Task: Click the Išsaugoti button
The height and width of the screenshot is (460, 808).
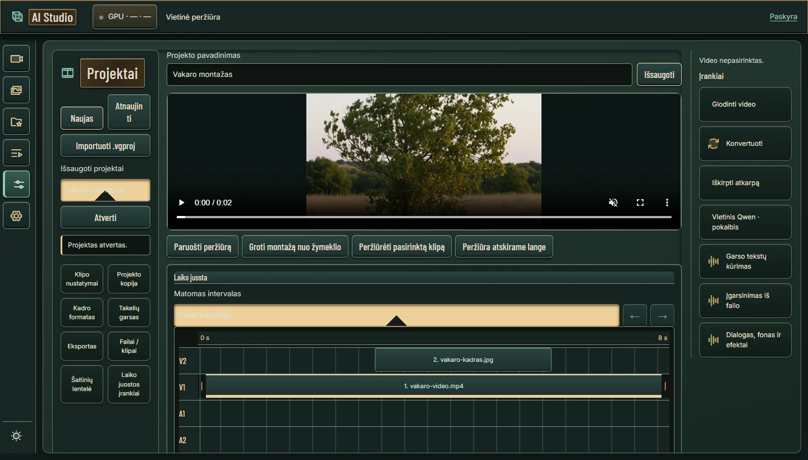Action: click(659, 75)
